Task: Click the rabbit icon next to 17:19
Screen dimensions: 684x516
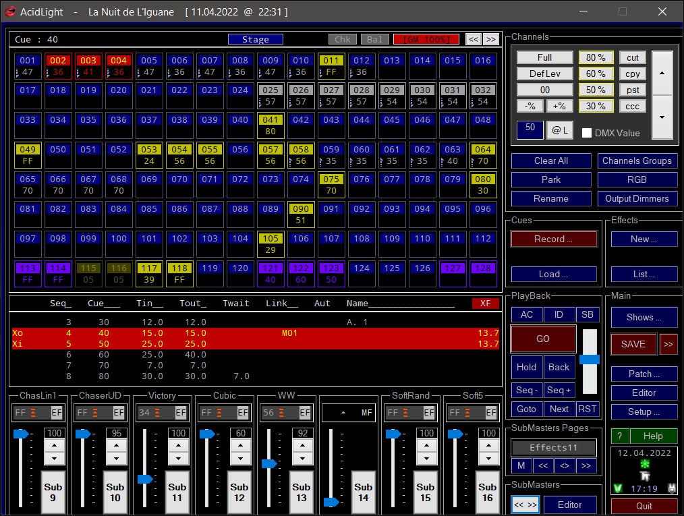Action: (x=672, y=488)
